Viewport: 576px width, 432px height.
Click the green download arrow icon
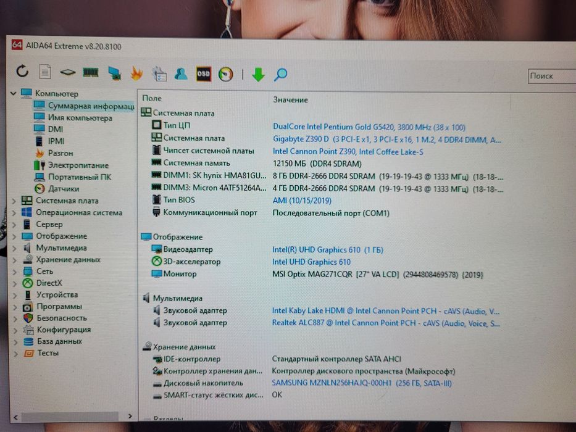coord(258,75)
